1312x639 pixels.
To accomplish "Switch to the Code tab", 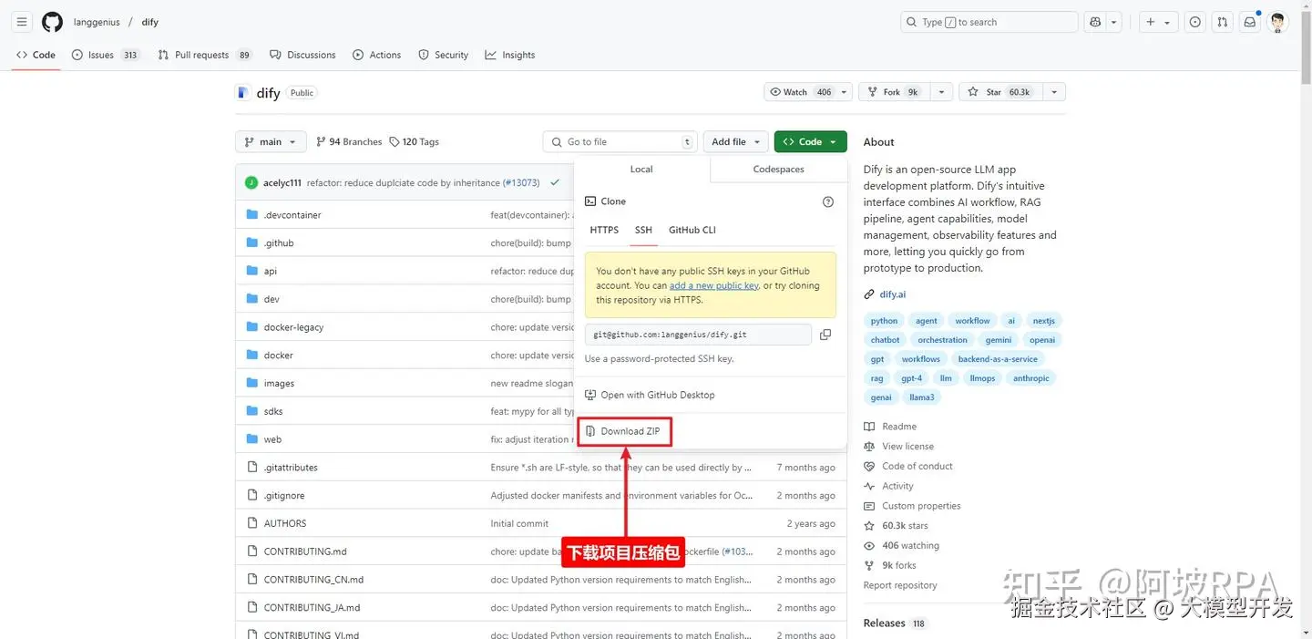I will 36,55.
